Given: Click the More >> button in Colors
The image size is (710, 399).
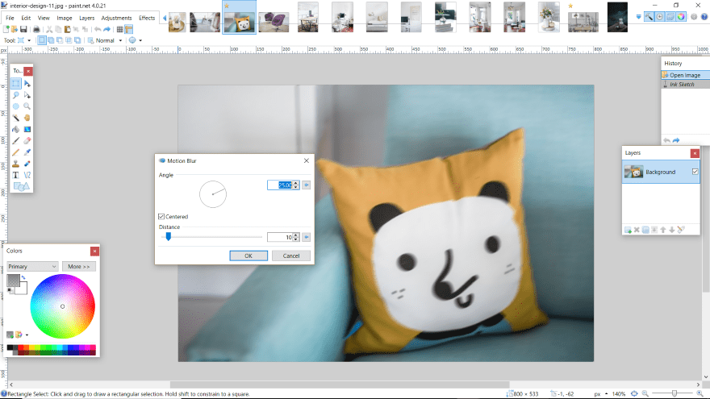Looking at the screenshot, I should [78, 266].
